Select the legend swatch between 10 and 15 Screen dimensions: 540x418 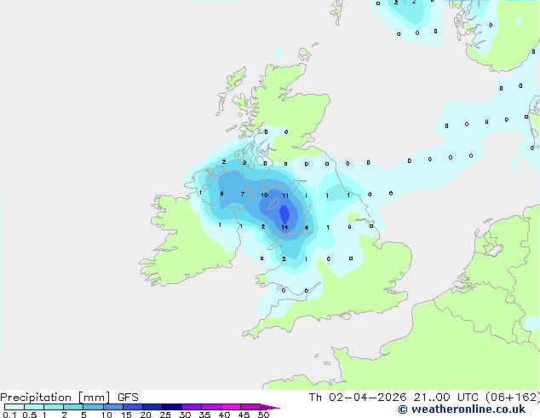click(113, 407)
